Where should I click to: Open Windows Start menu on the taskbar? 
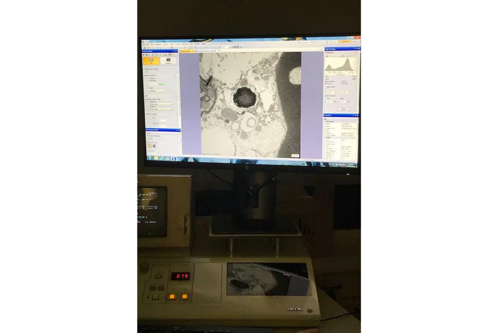[150, 158]
